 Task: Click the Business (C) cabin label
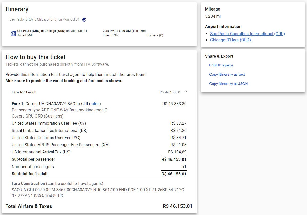154,35
